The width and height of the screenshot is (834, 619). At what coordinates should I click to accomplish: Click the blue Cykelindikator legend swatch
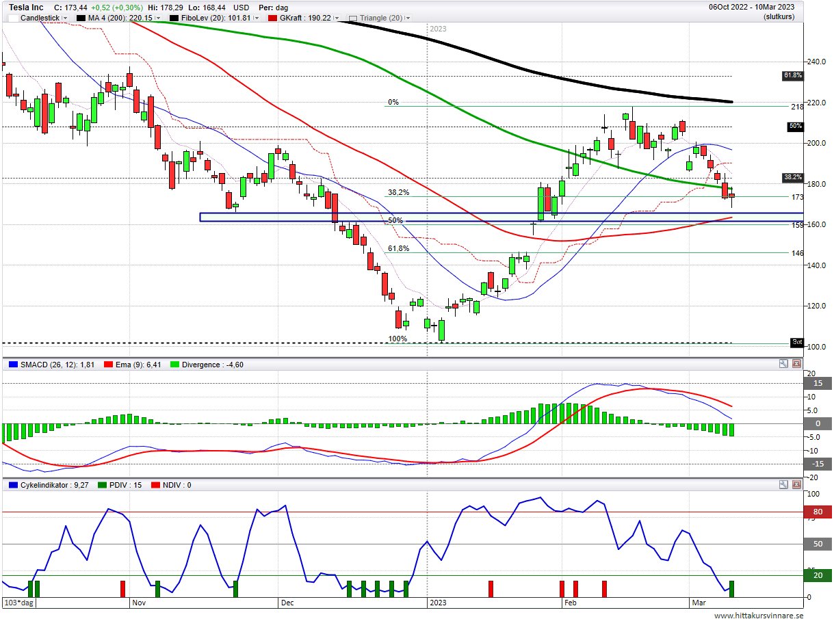coord(13,485)
